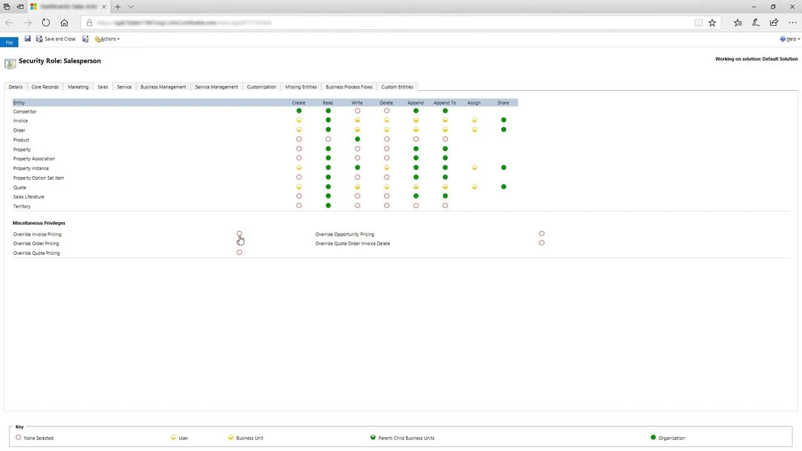Toggle Override Quote Pricing privilege
This screenshot has height=451, width=802.
239,252
